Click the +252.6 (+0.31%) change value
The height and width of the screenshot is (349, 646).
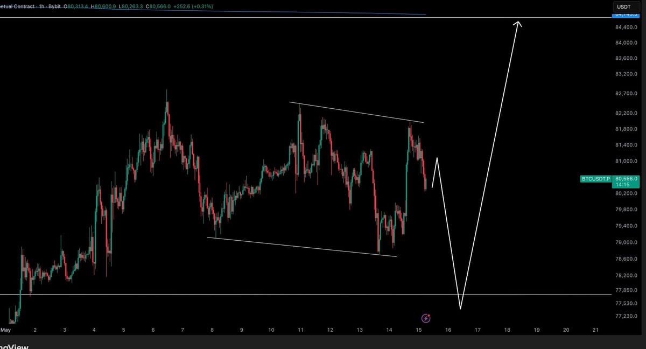click(x=193, y=6)
